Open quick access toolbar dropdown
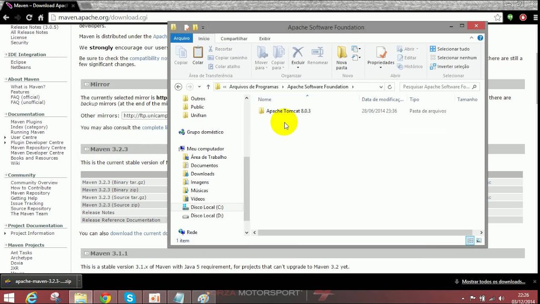 (x=203, y=27)
